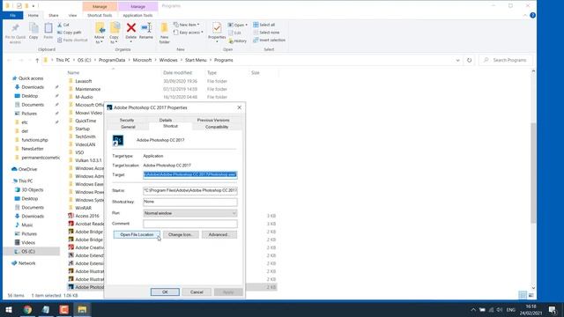Click the File Explorer taskbar icon
The width and height of the screenshot is (564, 317).
point(82,309)
